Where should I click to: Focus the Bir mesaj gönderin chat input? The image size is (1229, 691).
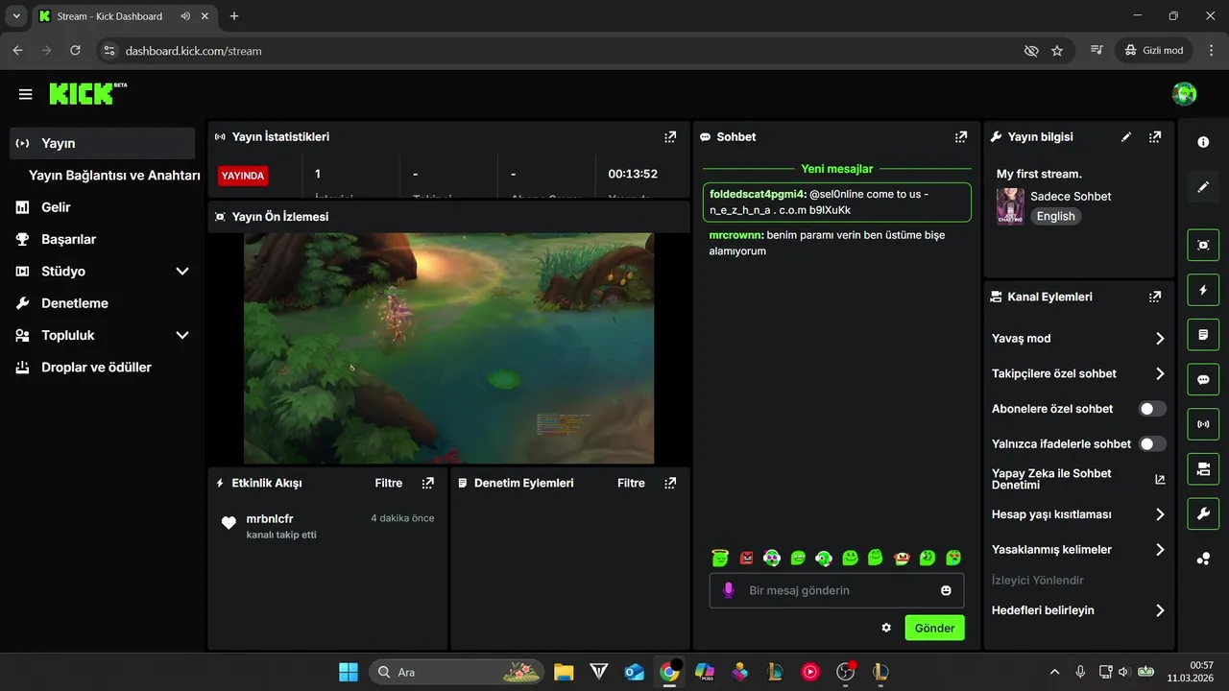click(835, 590)
